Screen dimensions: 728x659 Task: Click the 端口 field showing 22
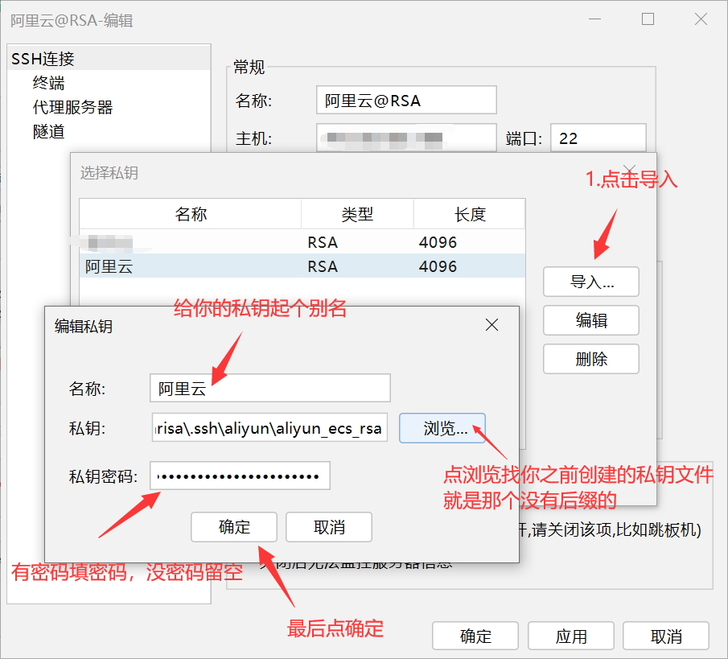point(598,138)
